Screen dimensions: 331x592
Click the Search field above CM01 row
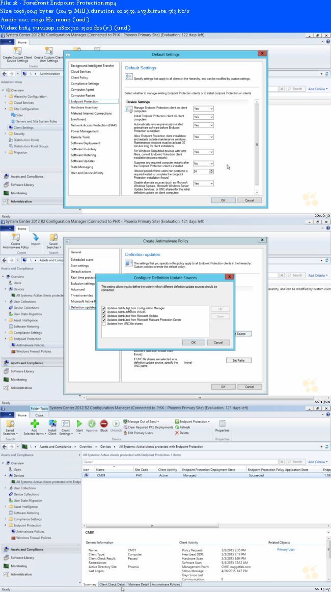(181, 462)
